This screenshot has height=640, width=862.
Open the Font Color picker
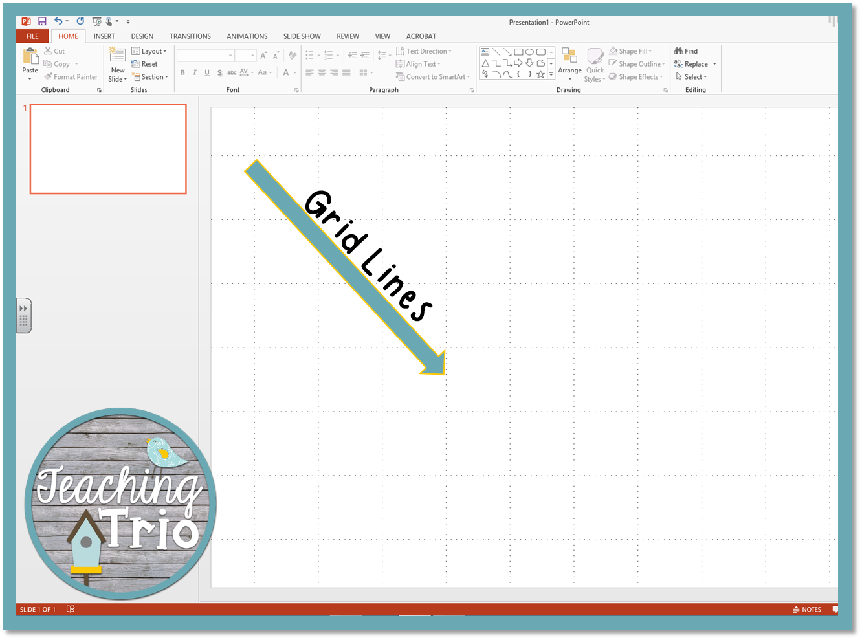[x=287, y=73]
